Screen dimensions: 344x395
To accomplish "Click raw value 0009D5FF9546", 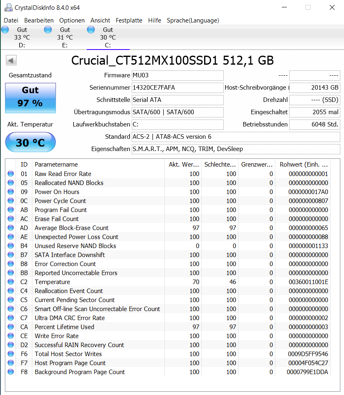I will tap(308, 354).
